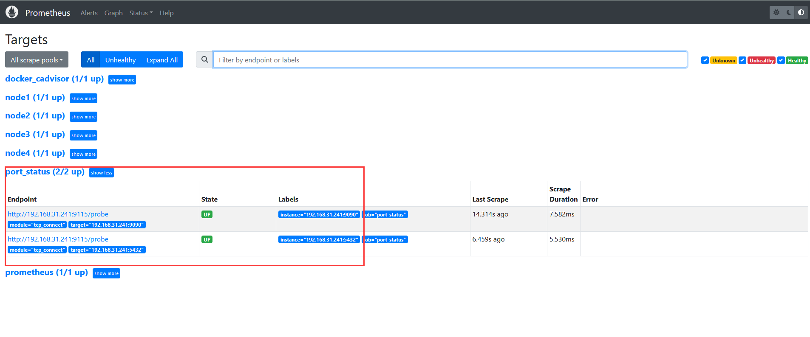Expand node4 with show more

pyautogui.click(x=83, y=154)
